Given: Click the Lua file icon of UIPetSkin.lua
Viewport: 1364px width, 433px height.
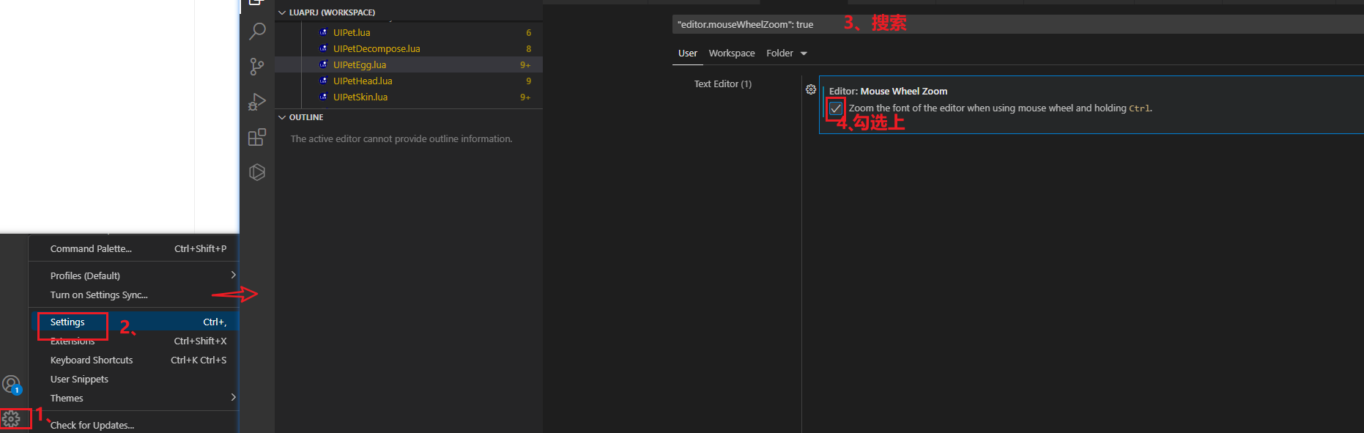Looking at the screenshot, I should coord(323,97).
